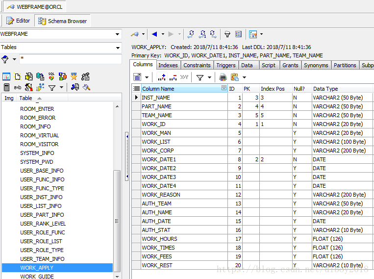Expand dropdown arrow next to left filter funnel
Viewport: 374px width, 279px height.
click(x=14, y=59)
